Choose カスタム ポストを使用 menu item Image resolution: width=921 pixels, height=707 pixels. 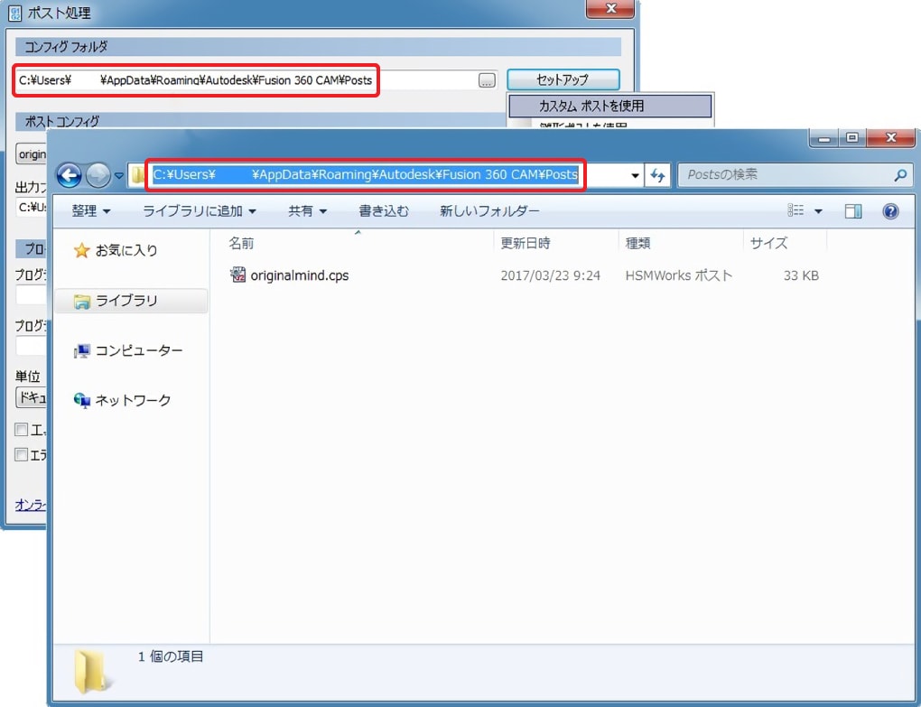591,106
